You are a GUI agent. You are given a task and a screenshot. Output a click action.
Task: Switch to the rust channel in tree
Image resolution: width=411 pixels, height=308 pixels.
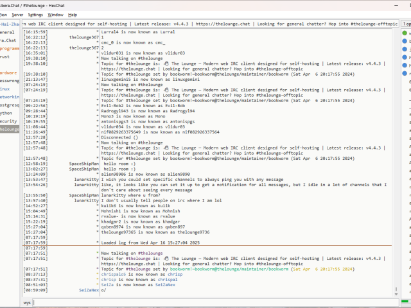(x=6, y=56)
